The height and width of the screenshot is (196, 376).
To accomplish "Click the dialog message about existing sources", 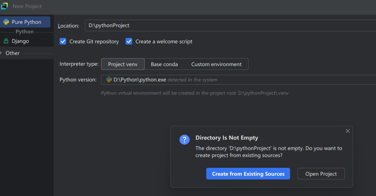I will coord(268,152).
